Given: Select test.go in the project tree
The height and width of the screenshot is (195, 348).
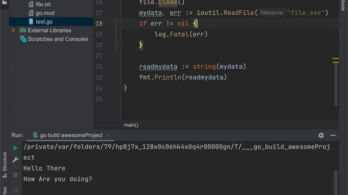Looking at the screenshot, I should (x=44, y=22).
